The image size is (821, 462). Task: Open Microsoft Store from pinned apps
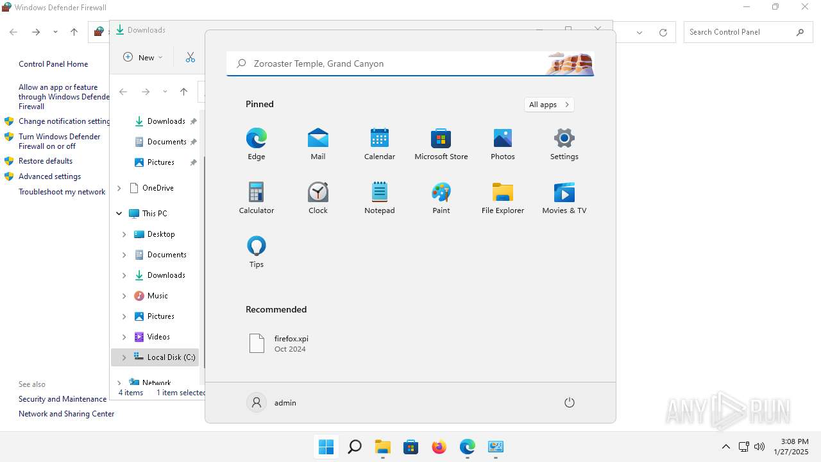441,144
